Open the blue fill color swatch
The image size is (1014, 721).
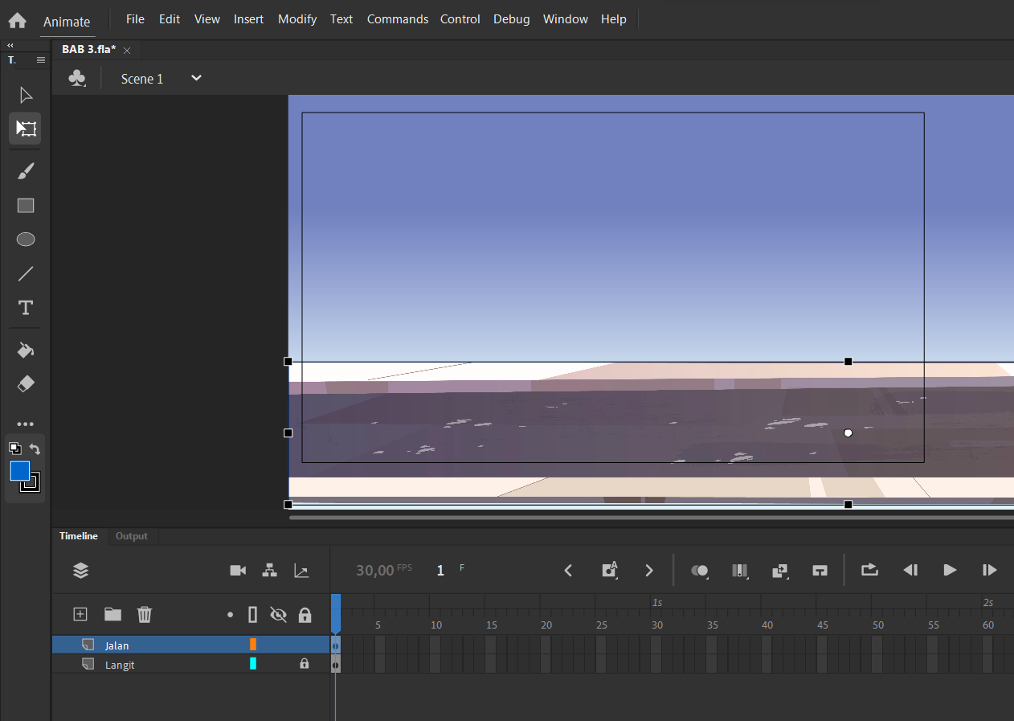[x=20, y=471]
